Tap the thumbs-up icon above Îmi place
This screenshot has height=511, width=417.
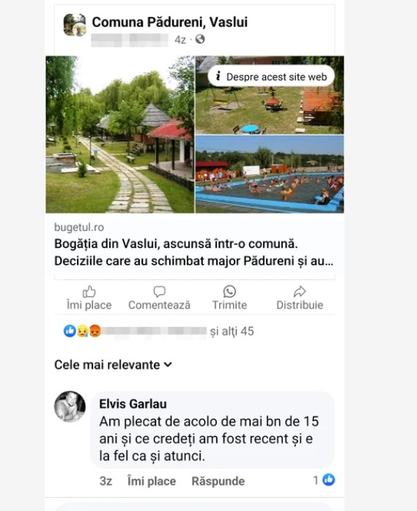click(89, 292)
